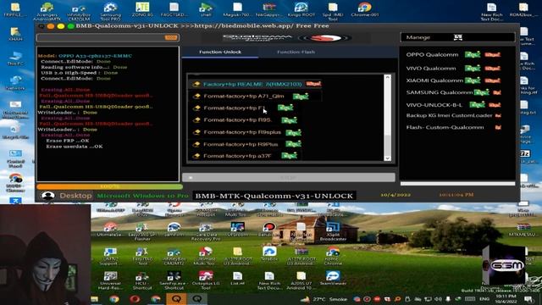Click the icon beside Format-factory+frp A71_Qlm

[196, 96]
